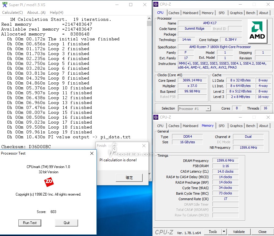274x236 pixels.
Task: Close the Super PI window
Action: click(145, 5)
